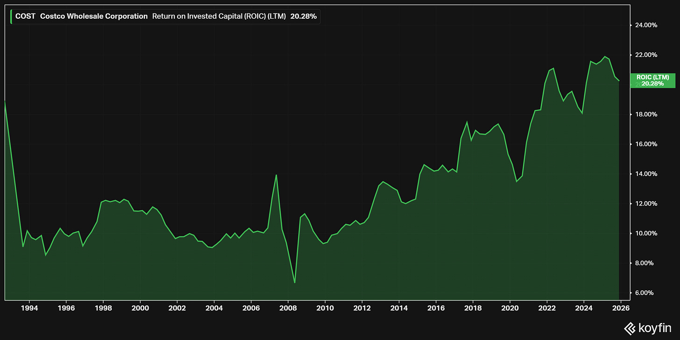Click the 2016 x-axis year label

[x=435, y=308]
